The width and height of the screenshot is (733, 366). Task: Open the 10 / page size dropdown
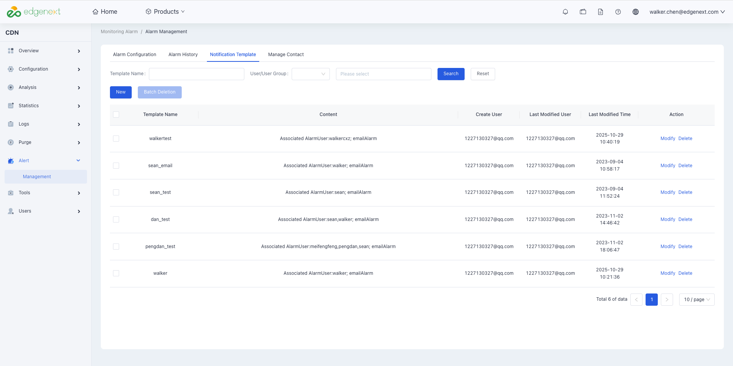coord(697,300)
